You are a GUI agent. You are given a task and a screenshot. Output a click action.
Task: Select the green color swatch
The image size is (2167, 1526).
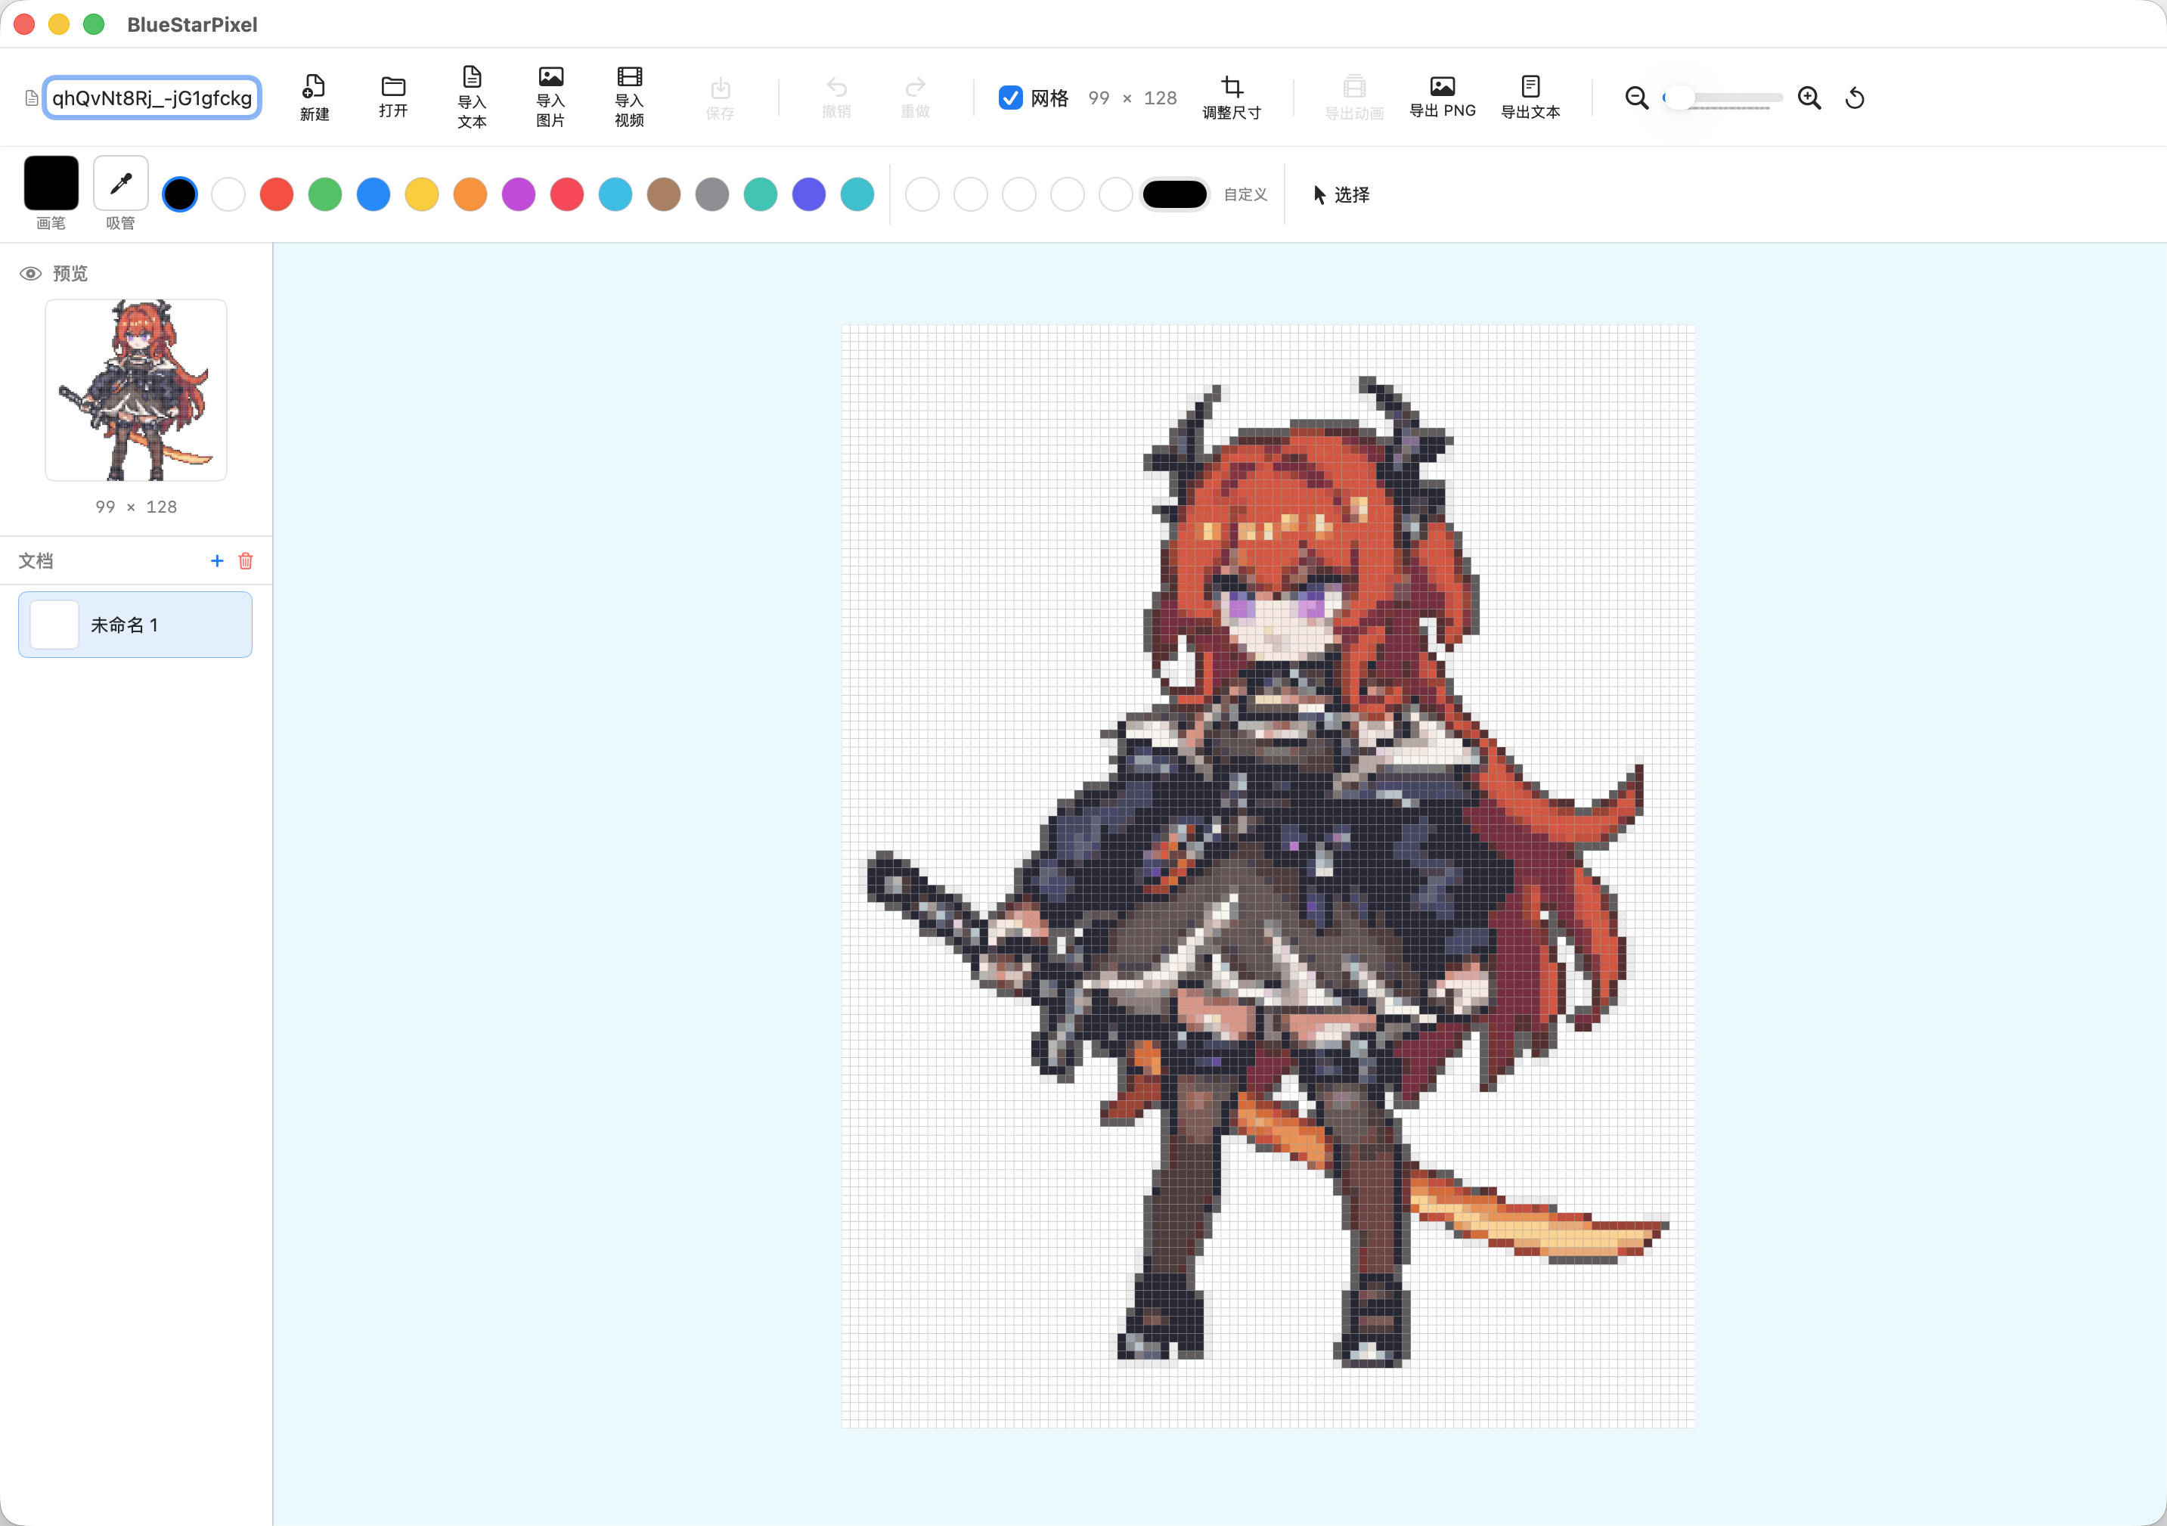(324, 194)
